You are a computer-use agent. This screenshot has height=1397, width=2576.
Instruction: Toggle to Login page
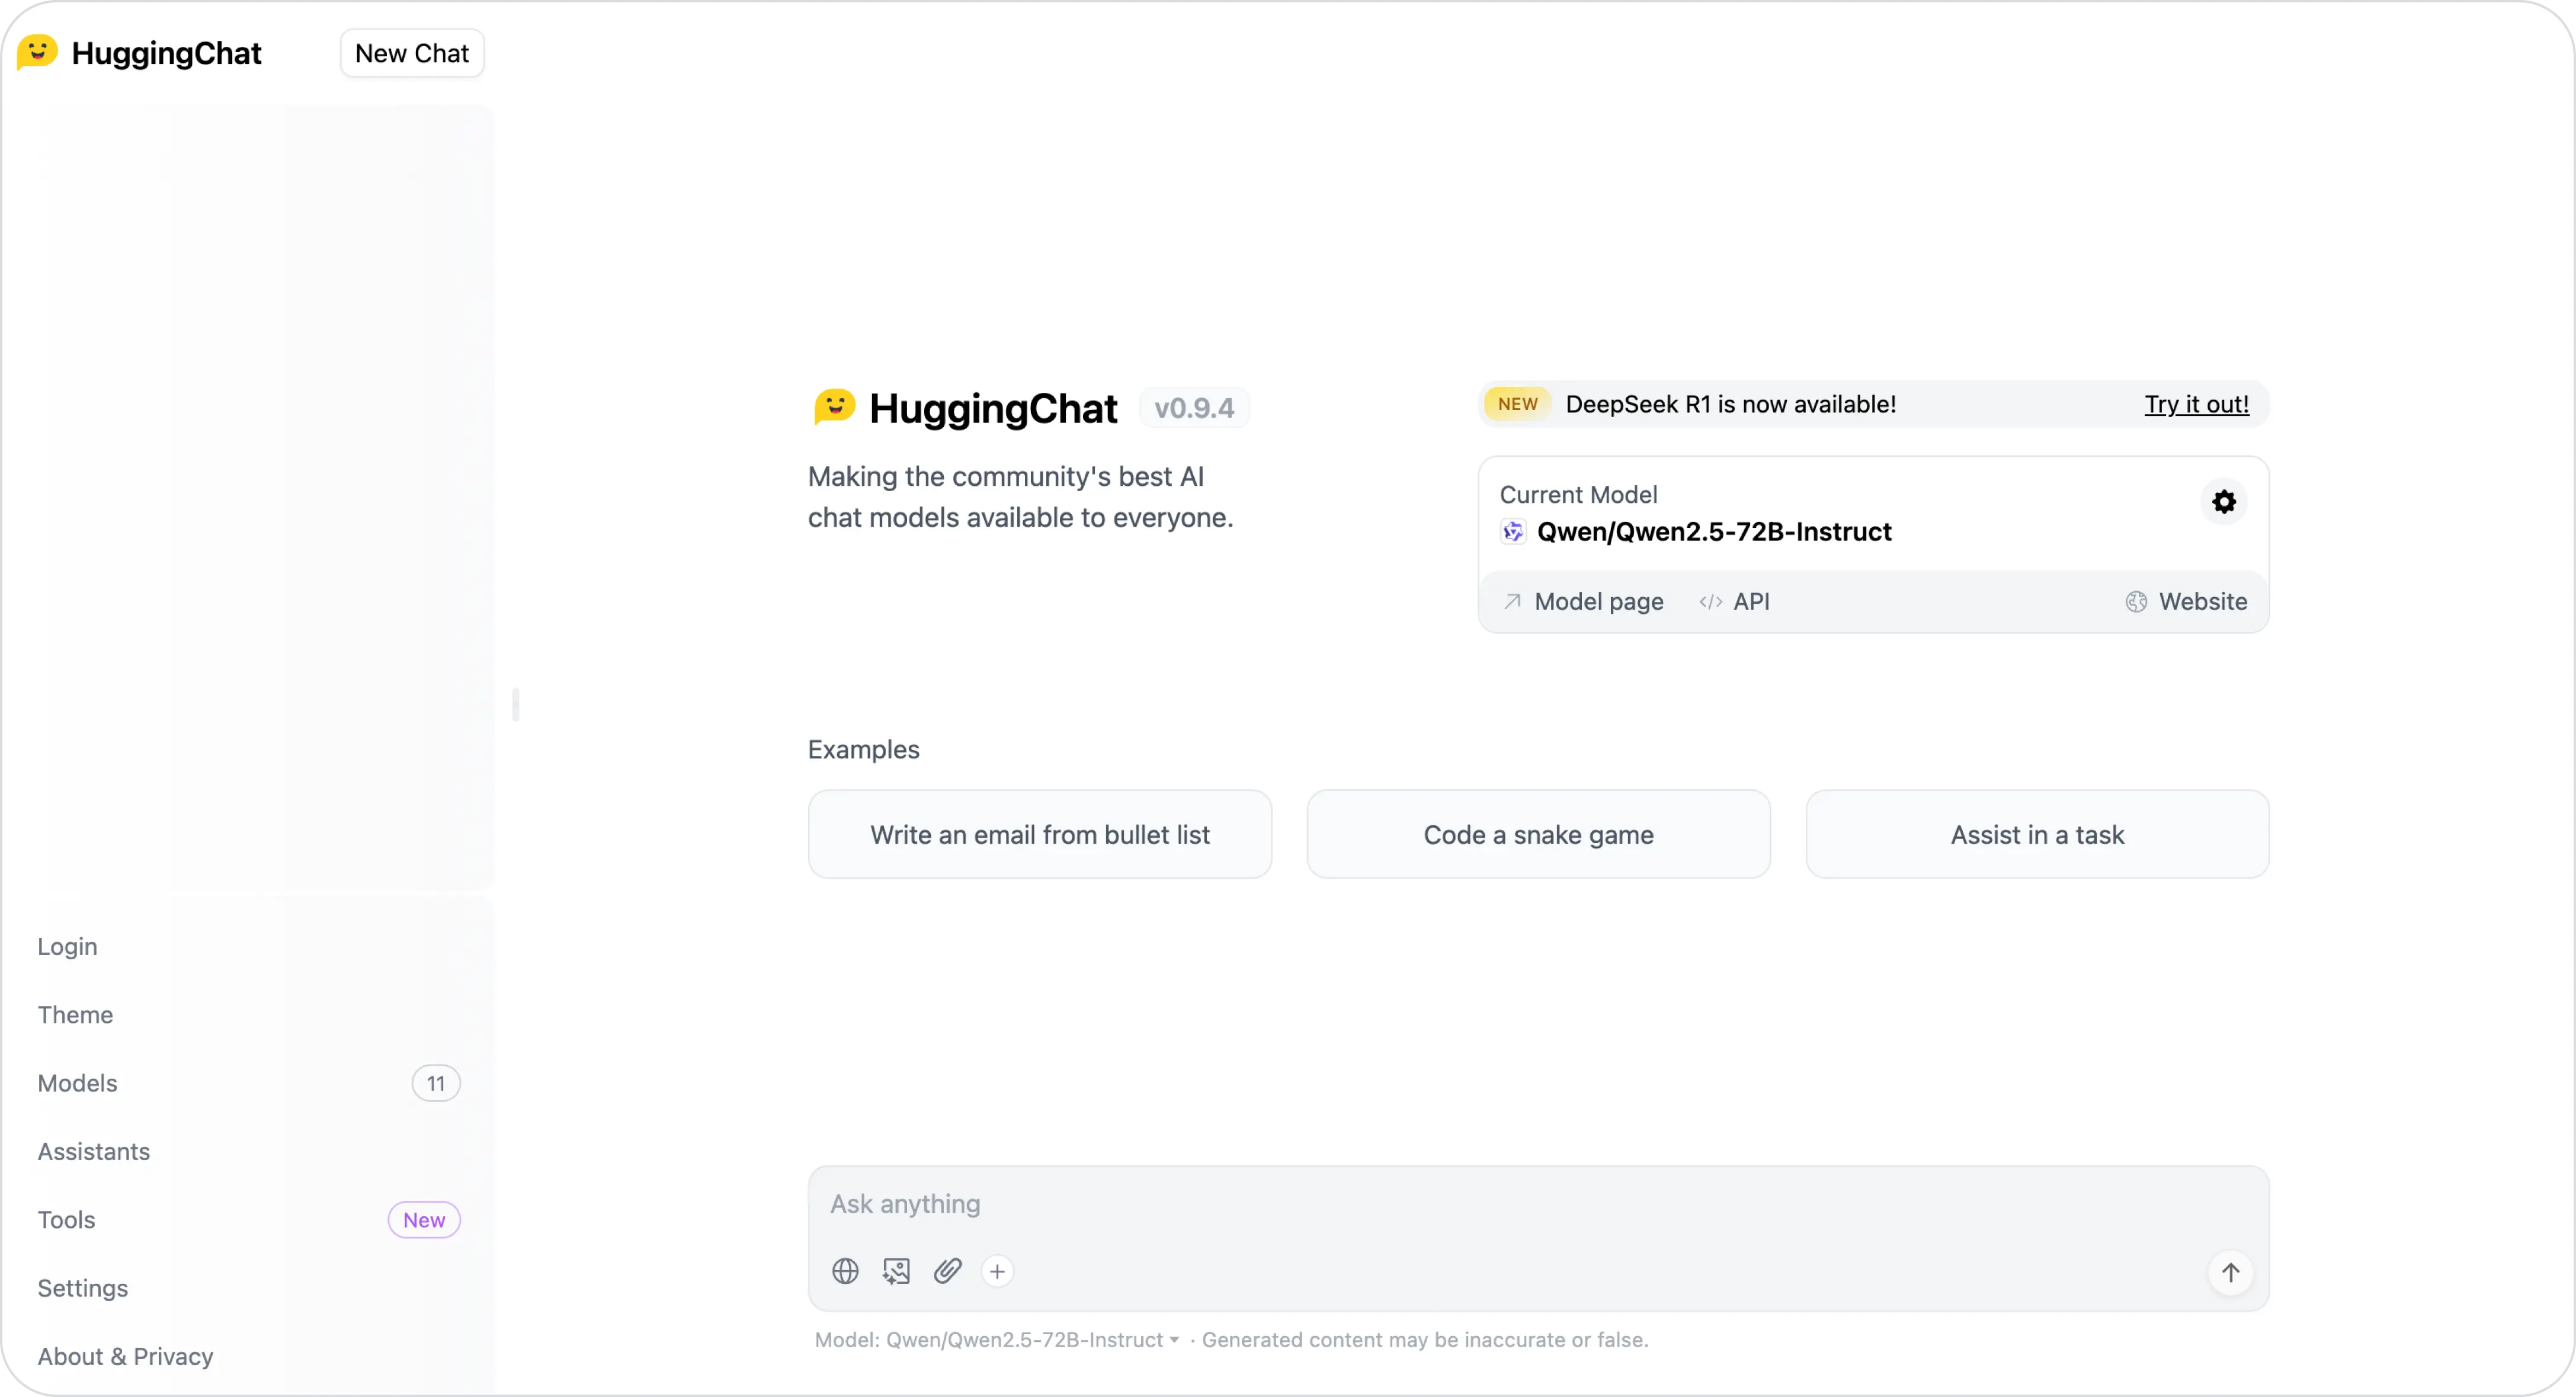(x=69, y=946)
